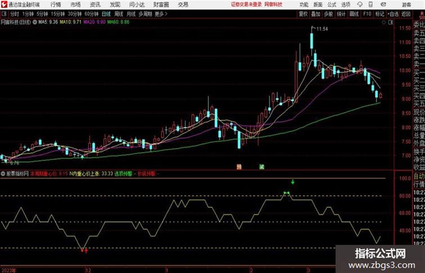Click the MA10: 9.71 indicator value
The height and width of the screenshot is (273, 425).
pyautogui.click(x=71, y=22)
